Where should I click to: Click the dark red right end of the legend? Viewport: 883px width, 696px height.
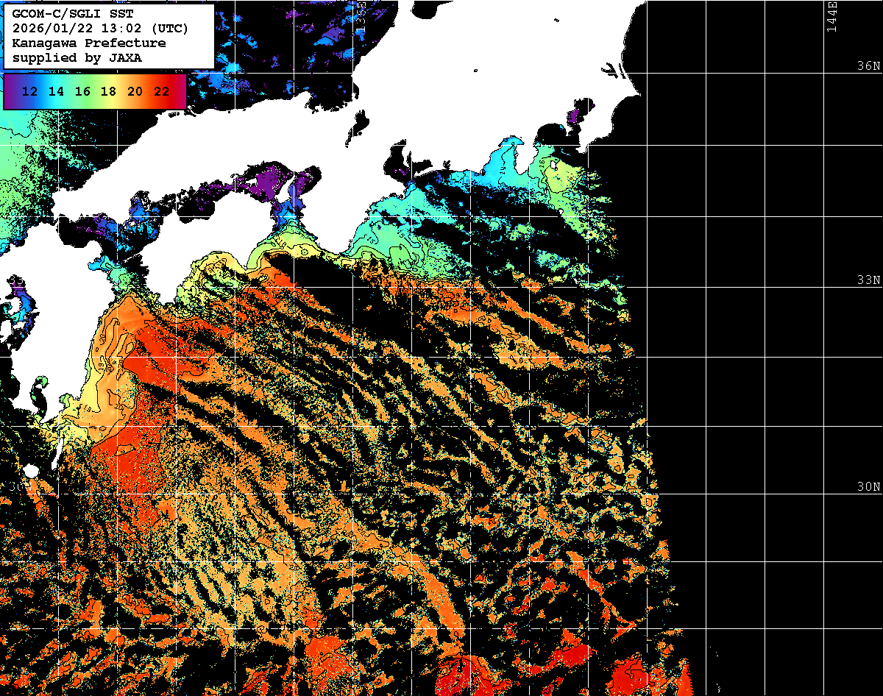(x=181, y=91)
